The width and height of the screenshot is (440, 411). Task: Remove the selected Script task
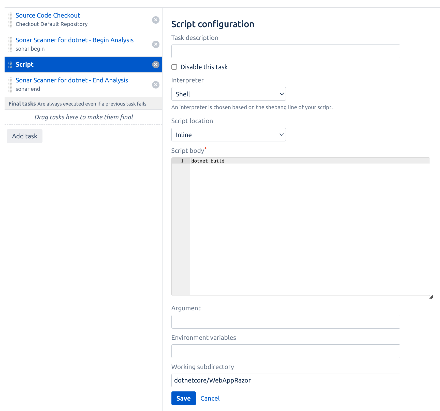[156, 65]
